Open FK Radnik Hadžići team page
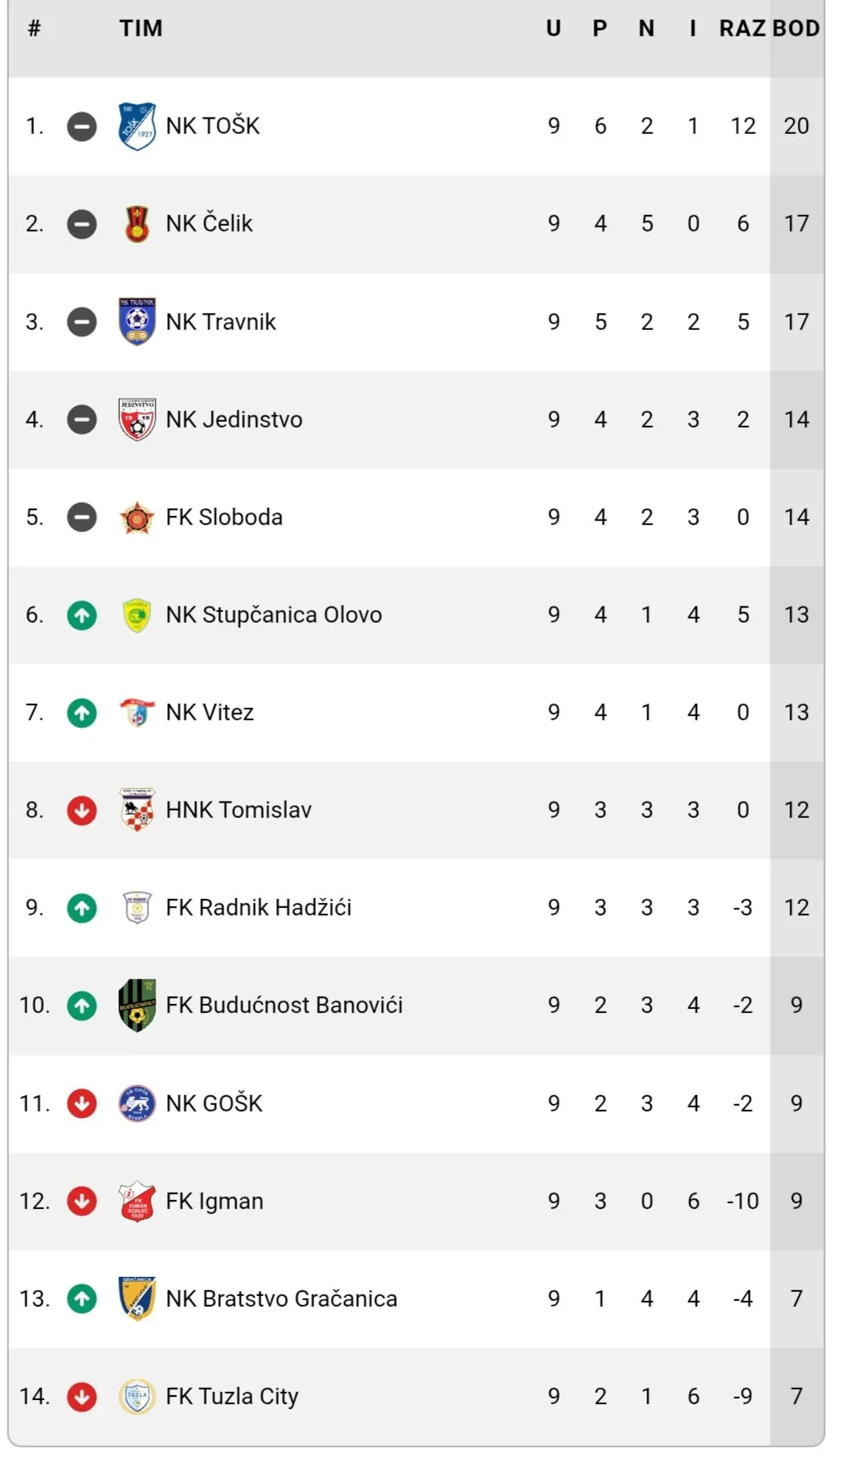 pyautogui.click(x=258, y=908)
